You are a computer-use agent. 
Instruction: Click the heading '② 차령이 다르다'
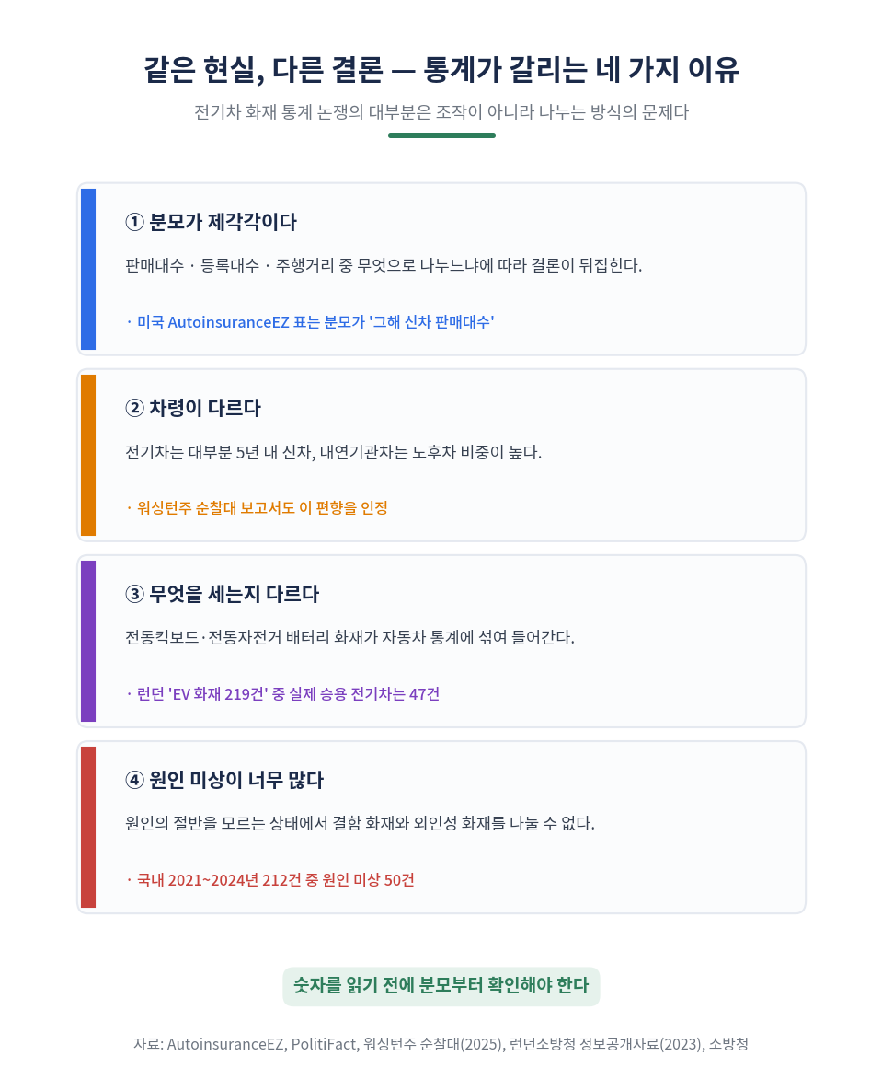click(x=192, y=408)
